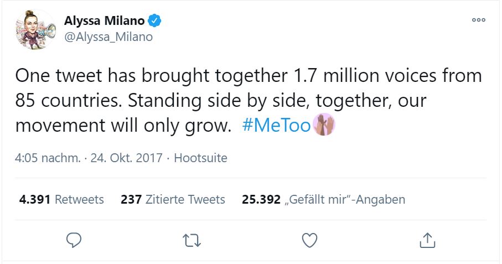
Task: Click the date 24. Okt. 2017
Action: (x=126, y=158)
